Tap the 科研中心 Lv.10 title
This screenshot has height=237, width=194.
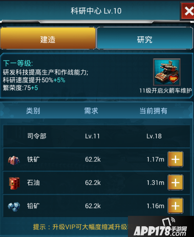point(96,11)
